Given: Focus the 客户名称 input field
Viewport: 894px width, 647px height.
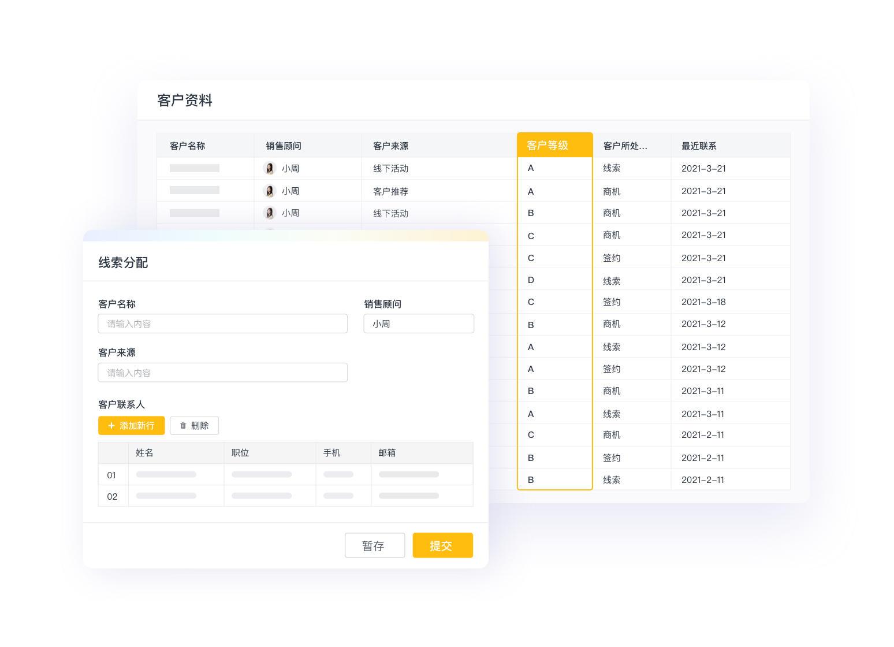Looking at the screenshot, I should coord(223,323).
